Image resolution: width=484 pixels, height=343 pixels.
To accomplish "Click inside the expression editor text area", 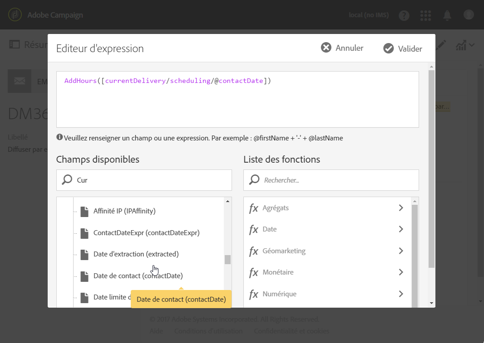I will [x=237, y=104].
